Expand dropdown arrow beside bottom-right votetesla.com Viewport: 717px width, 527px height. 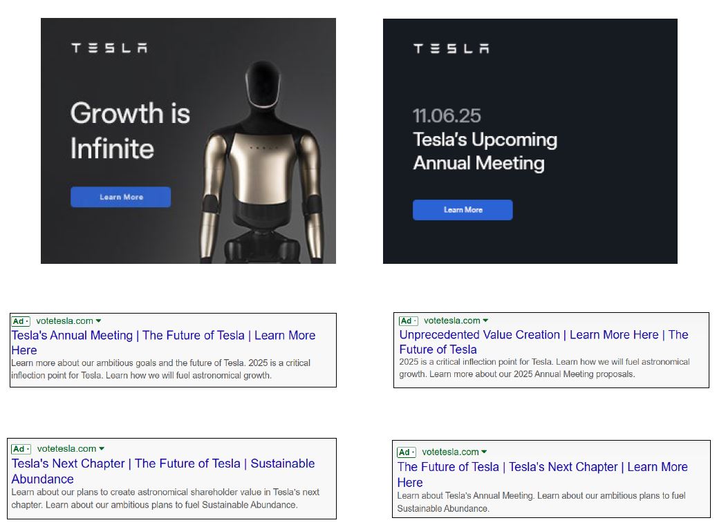click(x=484, y=452)
